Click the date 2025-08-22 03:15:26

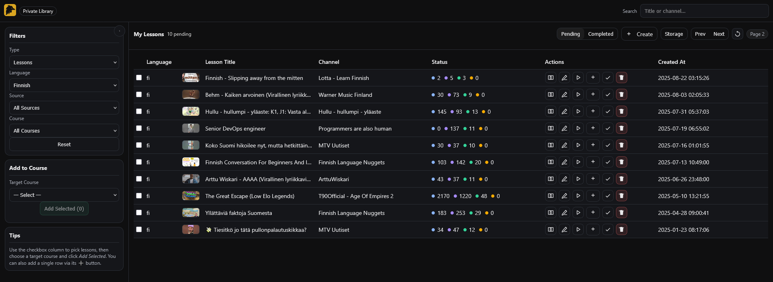(684, 78)
